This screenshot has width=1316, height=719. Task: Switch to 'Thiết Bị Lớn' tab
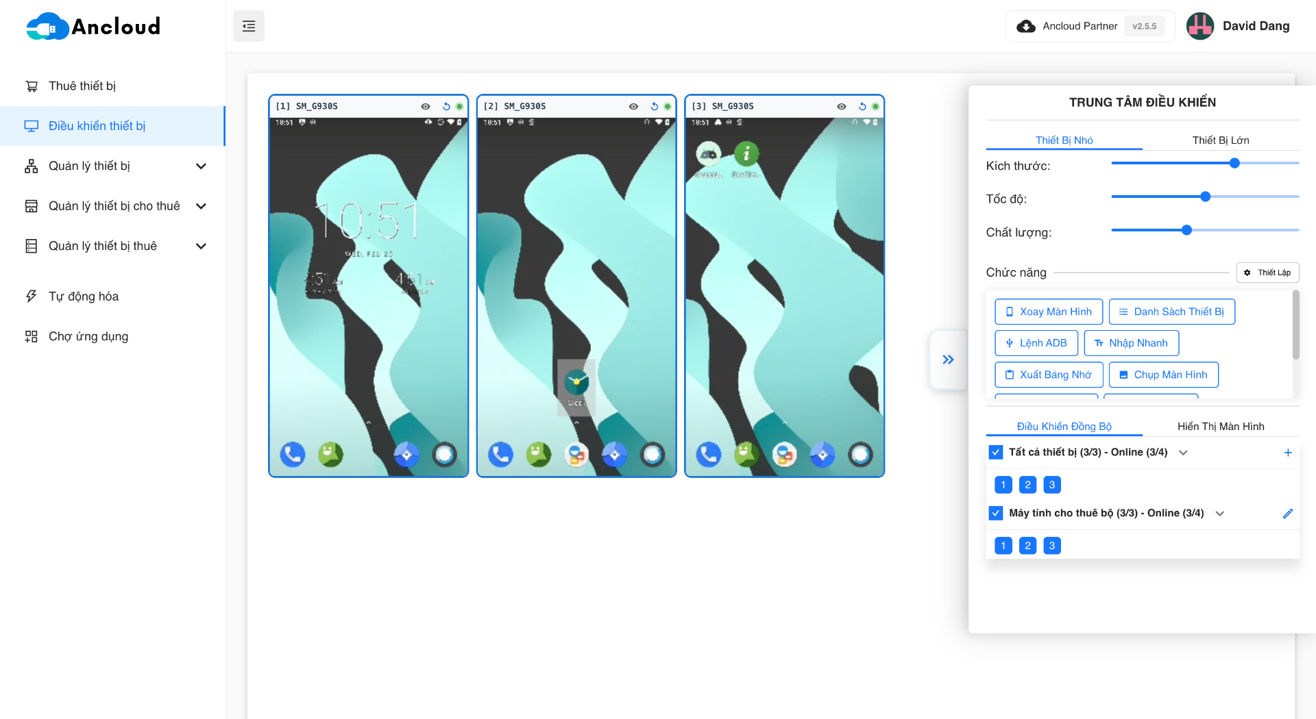click(1220, 140)
